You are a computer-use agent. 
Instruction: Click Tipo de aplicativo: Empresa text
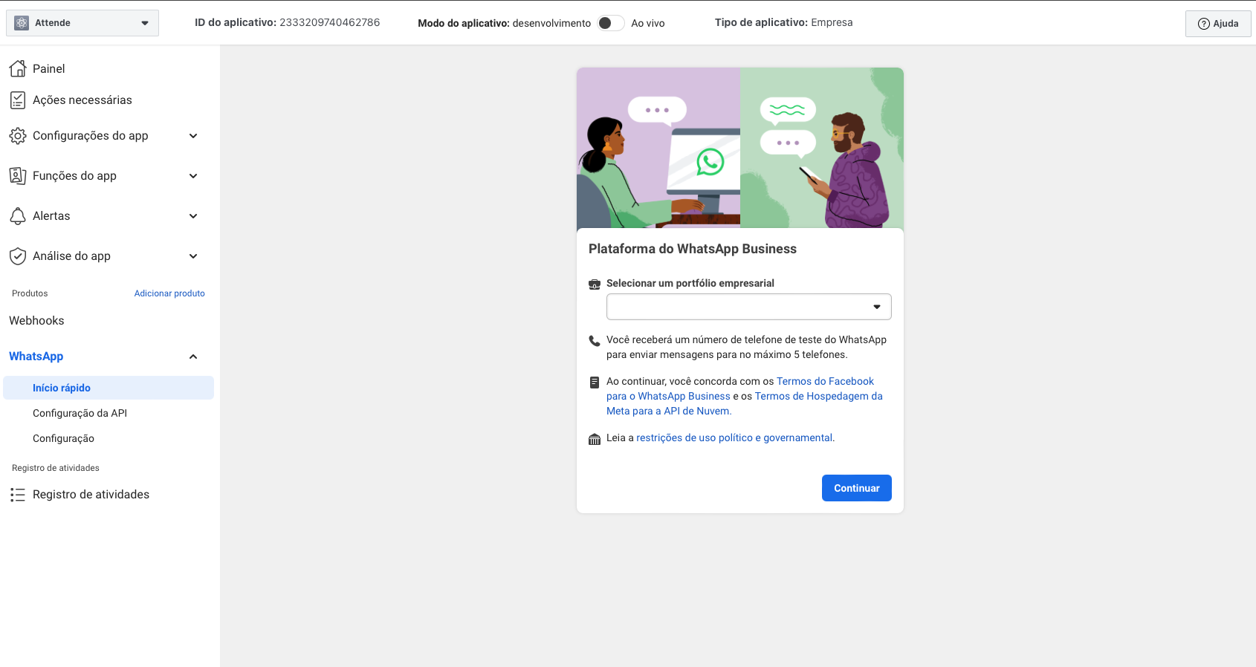click(x=783, y=22)
